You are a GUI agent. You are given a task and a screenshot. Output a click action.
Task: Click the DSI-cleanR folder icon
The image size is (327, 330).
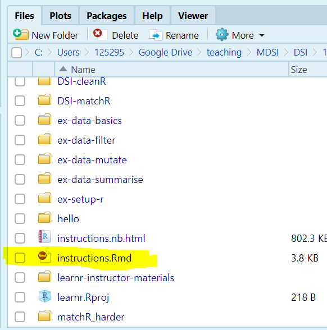[x=44, y=81]
